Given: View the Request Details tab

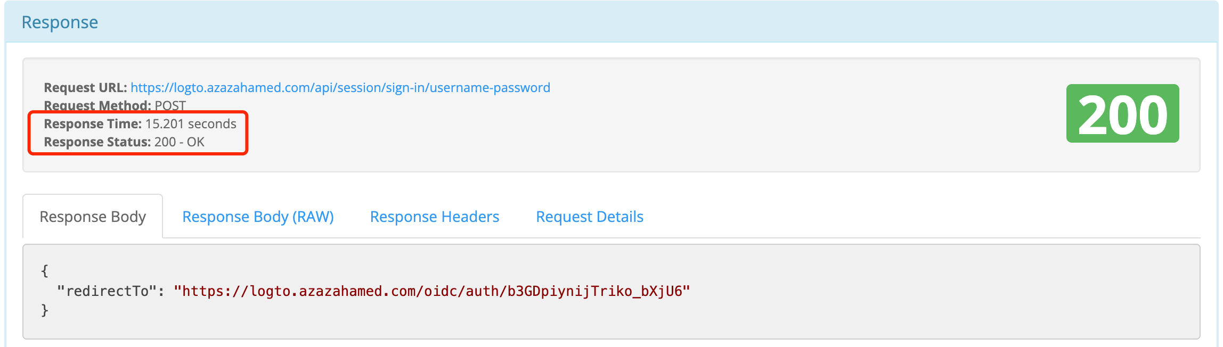Looking at the screenshot, I should 590,217.
